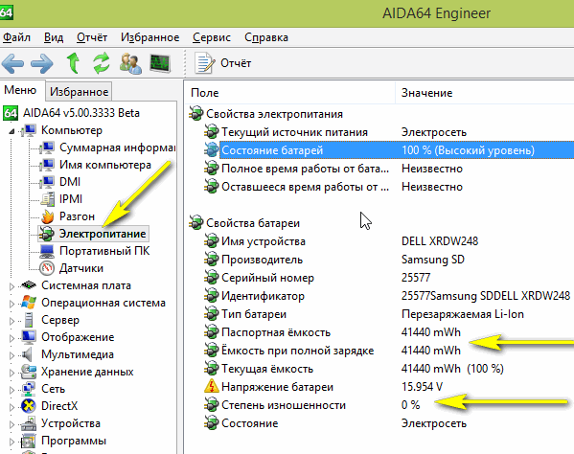Viewport: 574px width, 454px height.
Task: Click the green Up arrow toolbar icon
Action: (73, 63)
